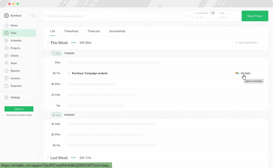The width and height of the screenshot is (273, 168).
Task: Click the Schedule icon in sidebar
Action: [6, 41]
